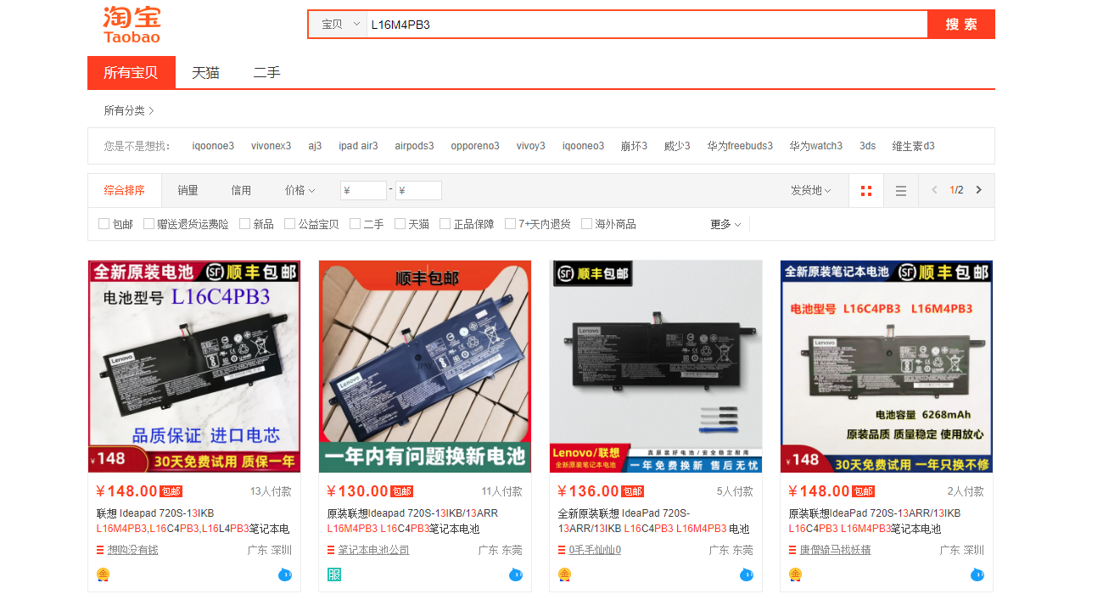Click the 搜索 search button
Screen dimensions: 1103x594
coord(961,24)
